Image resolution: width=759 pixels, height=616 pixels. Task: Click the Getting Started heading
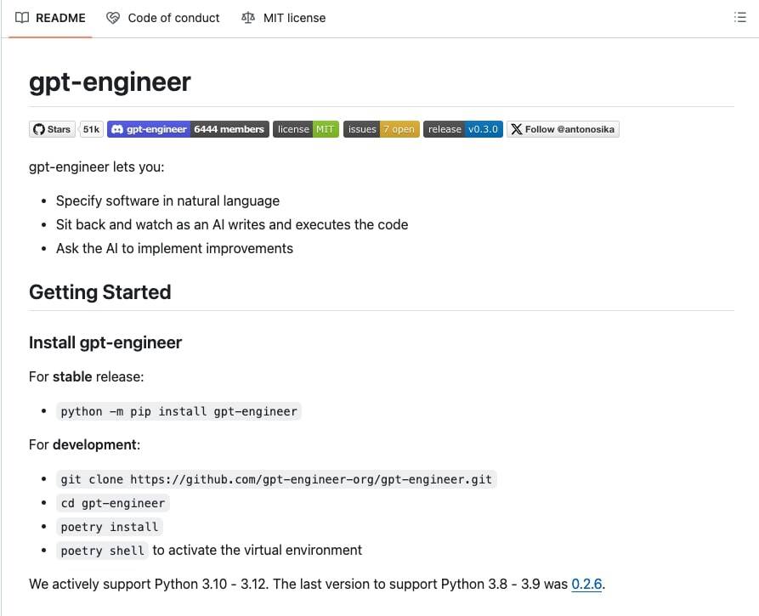coord(100,291)
